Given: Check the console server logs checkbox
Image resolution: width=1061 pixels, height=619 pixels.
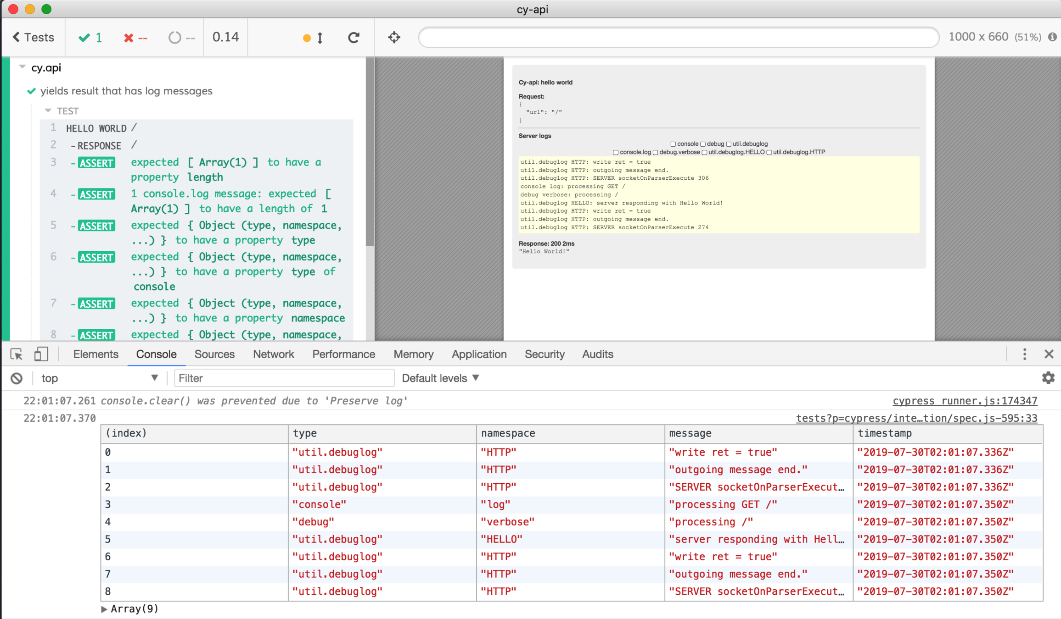Looking at the screenshot, I should 673,144.
